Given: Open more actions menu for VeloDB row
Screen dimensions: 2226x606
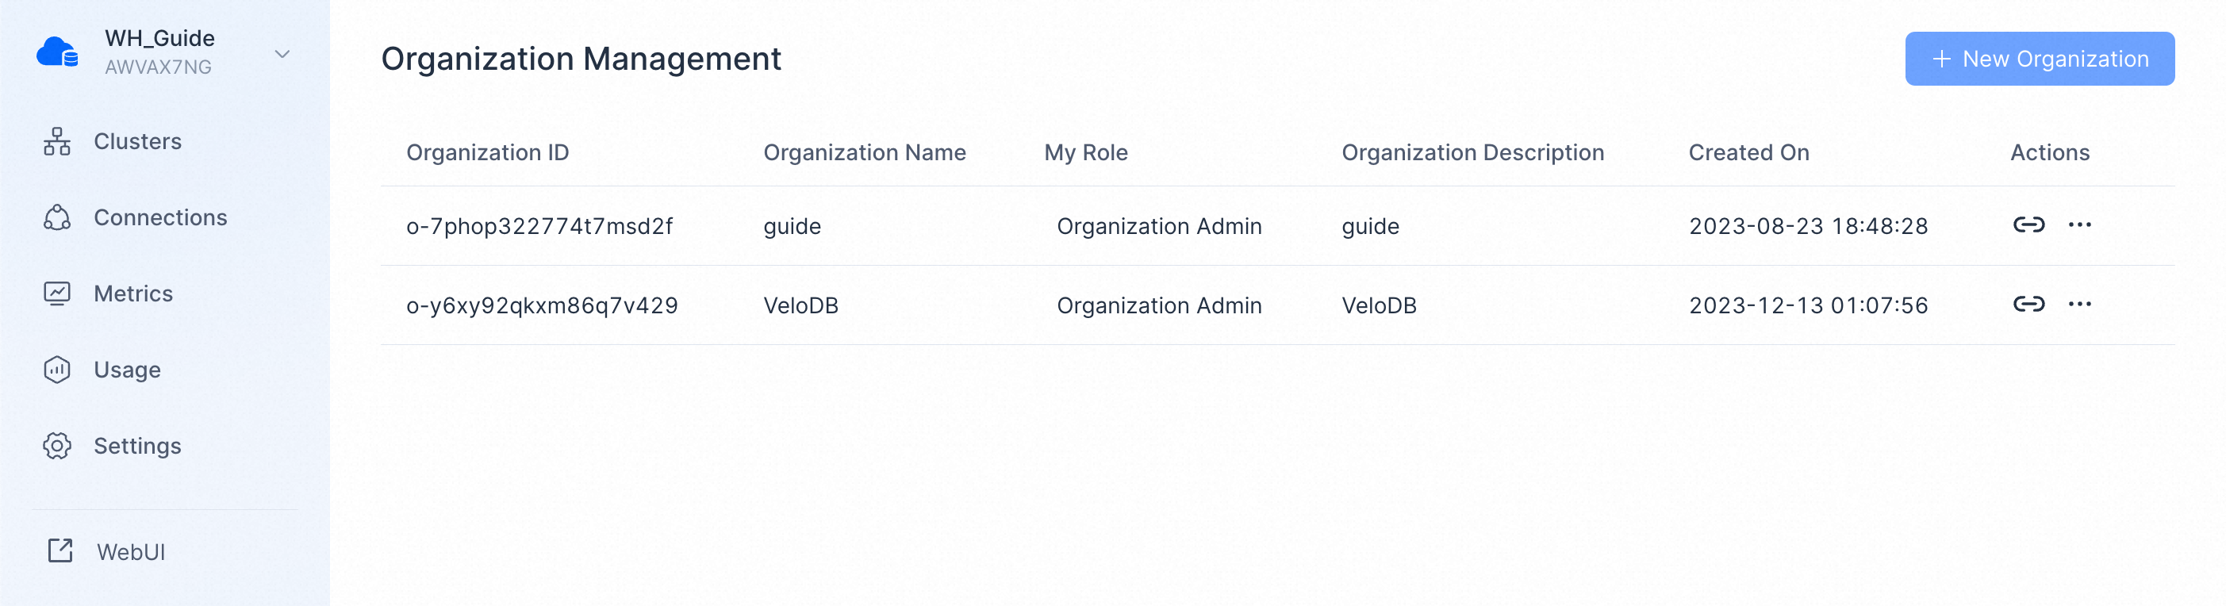Looking at the screenshot, I should 2079,305.
